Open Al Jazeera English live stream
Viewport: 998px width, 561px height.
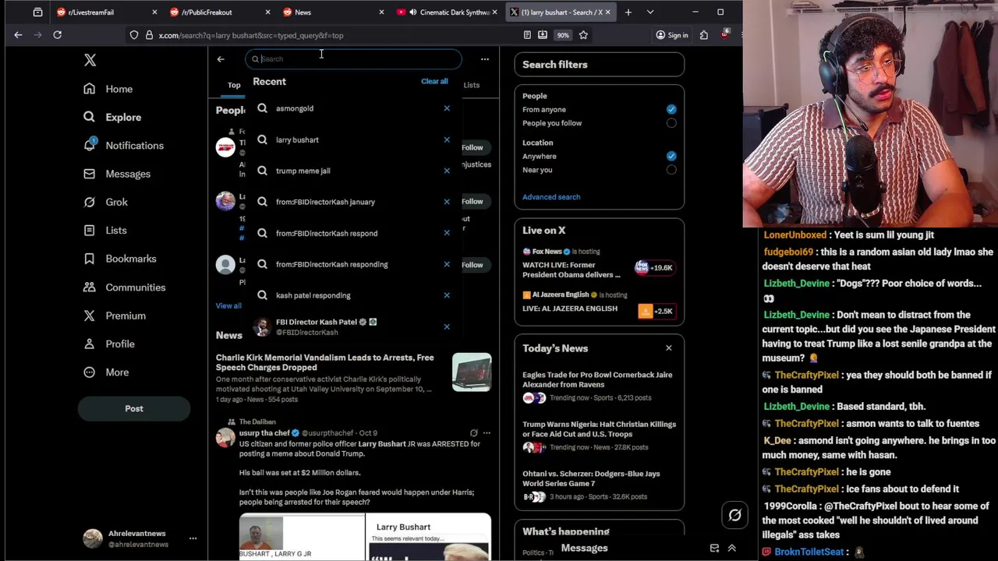click(x=599, y=304)
